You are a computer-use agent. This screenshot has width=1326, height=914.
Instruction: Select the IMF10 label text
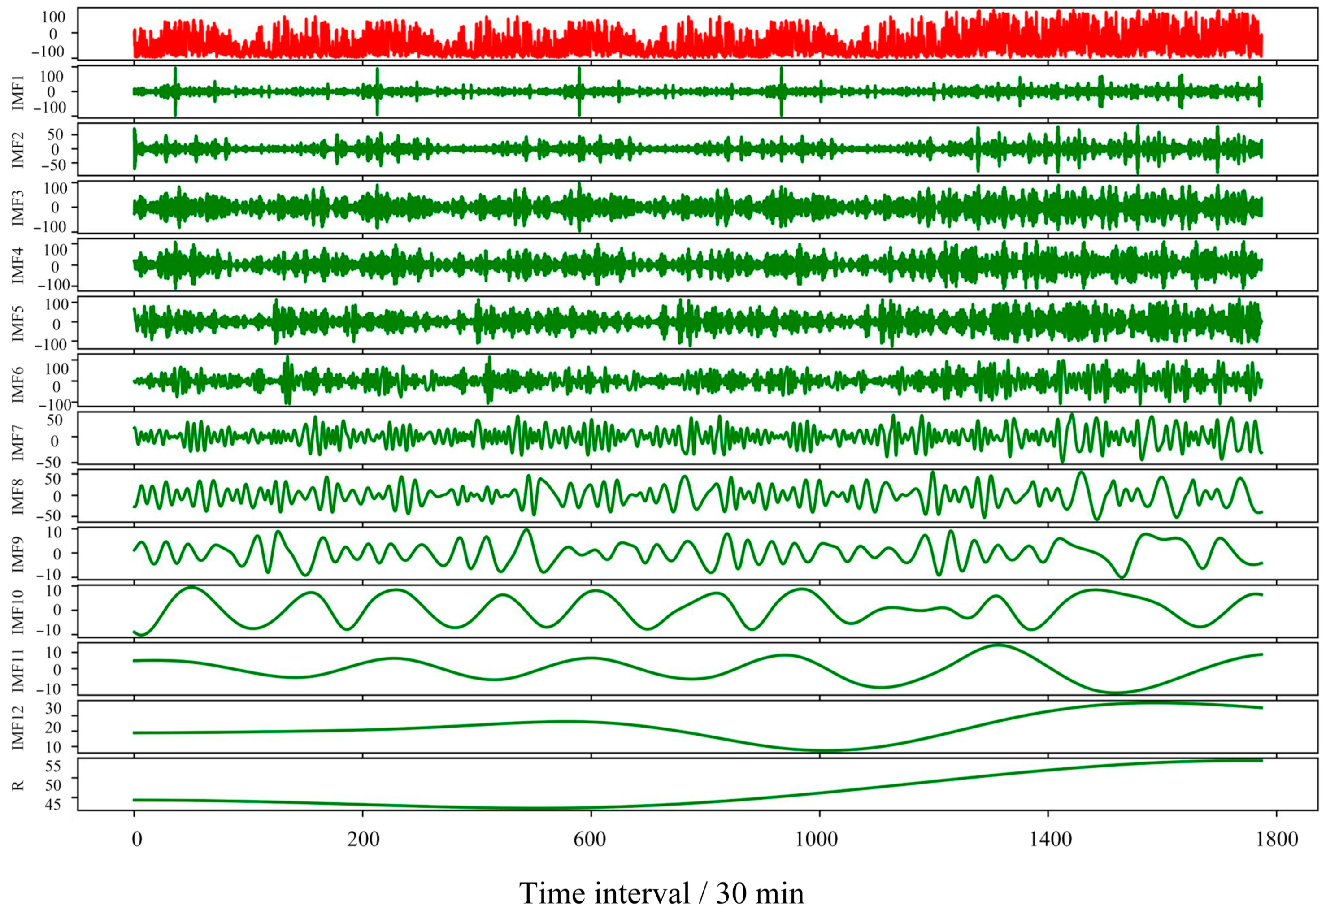pos(18,611)
